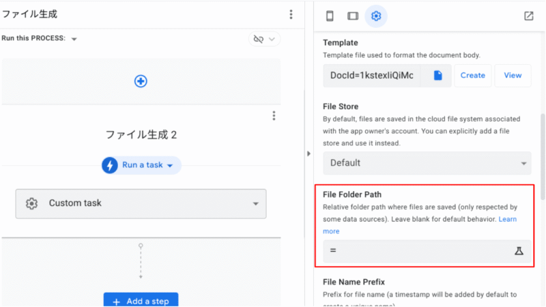Screen dimensions: 546x307
Task: Open panel in new window icon
Action: coord(529,16)
